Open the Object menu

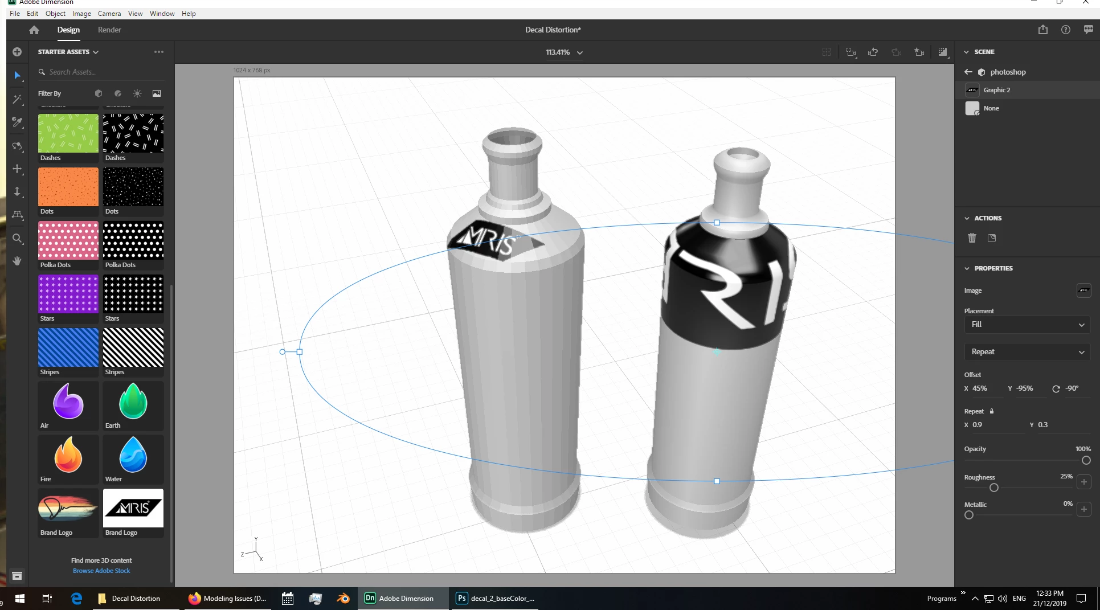55,14
